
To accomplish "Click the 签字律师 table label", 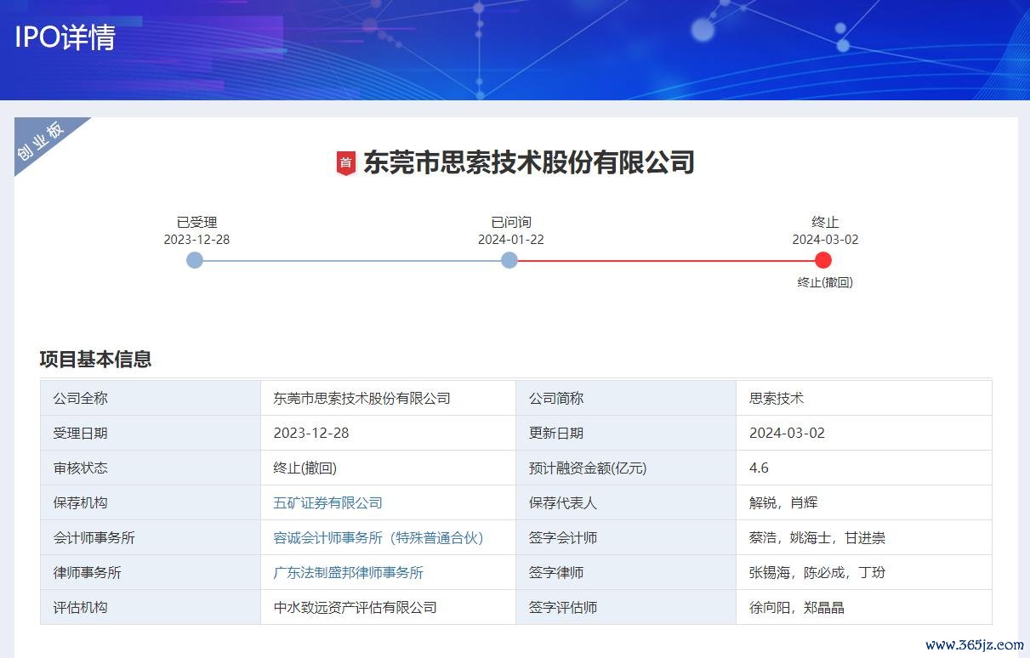I will [x=556, y=573].
